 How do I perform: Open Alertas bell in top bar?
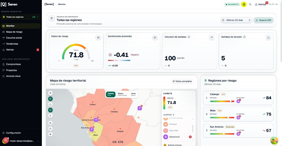point(261,4)
